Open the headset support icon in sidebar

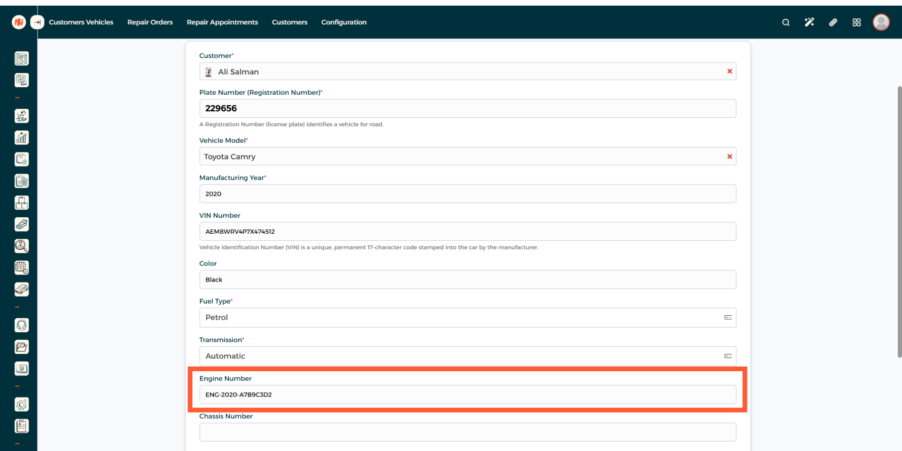pos(22,325)
